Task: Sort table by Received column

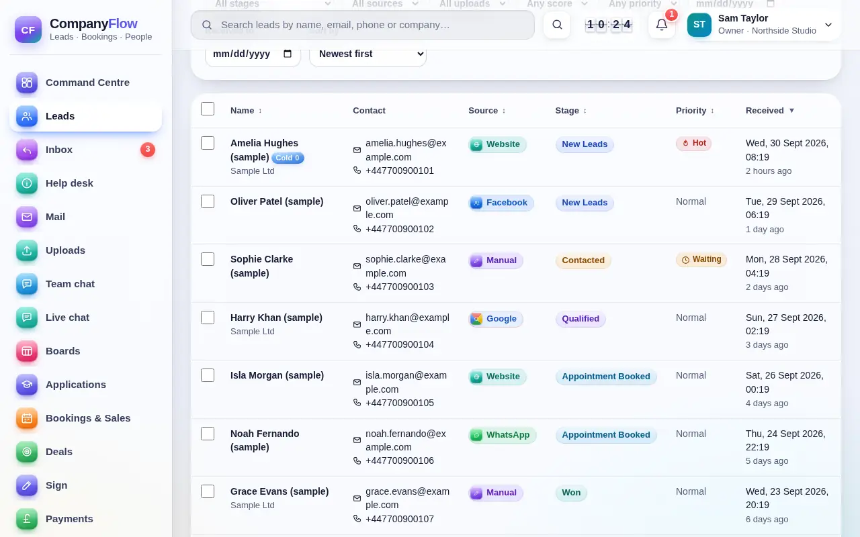Action: click(x=770, y=111)
